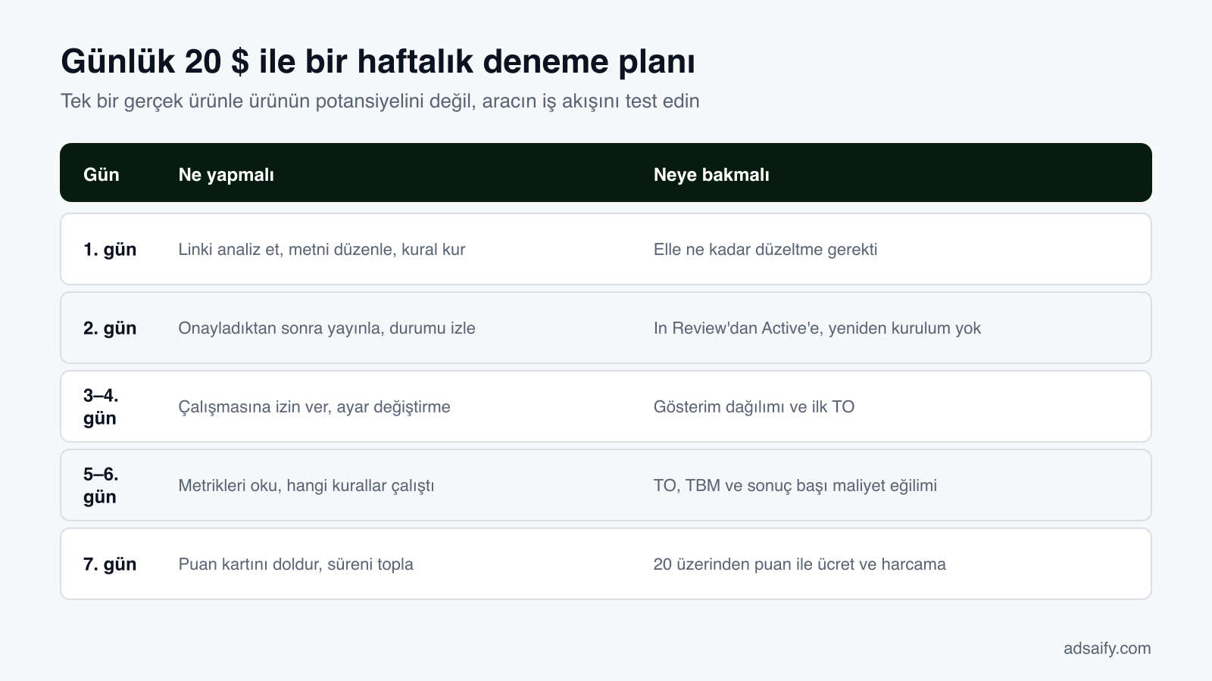Click 'In Review'dan Active'e, yeniden kurulum yok'
This screenshot has width=1212, height=681.
pos(817,328)
